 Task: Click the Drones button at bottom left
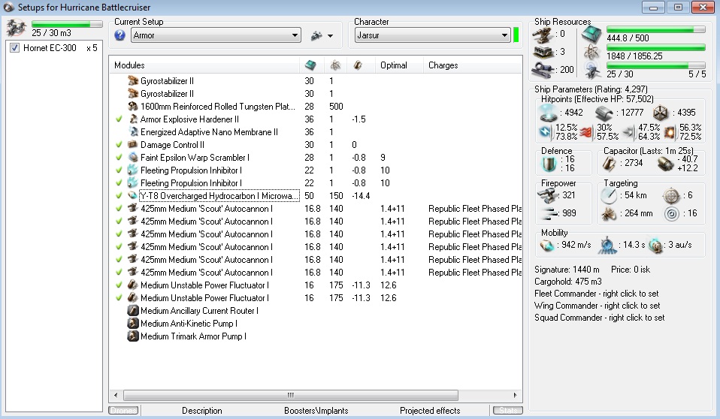123,410
